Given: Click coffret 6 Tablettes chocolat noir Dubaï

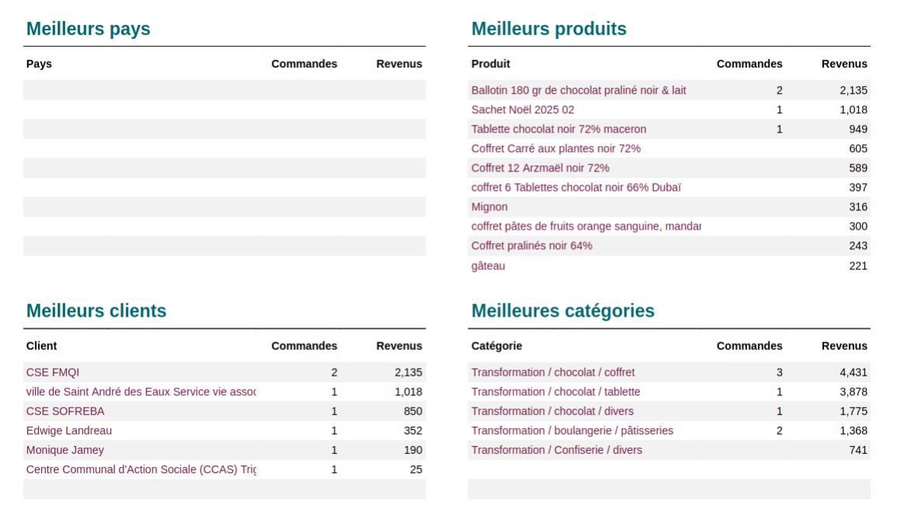Looking at the screenshot, I should [x=575, y=188].
